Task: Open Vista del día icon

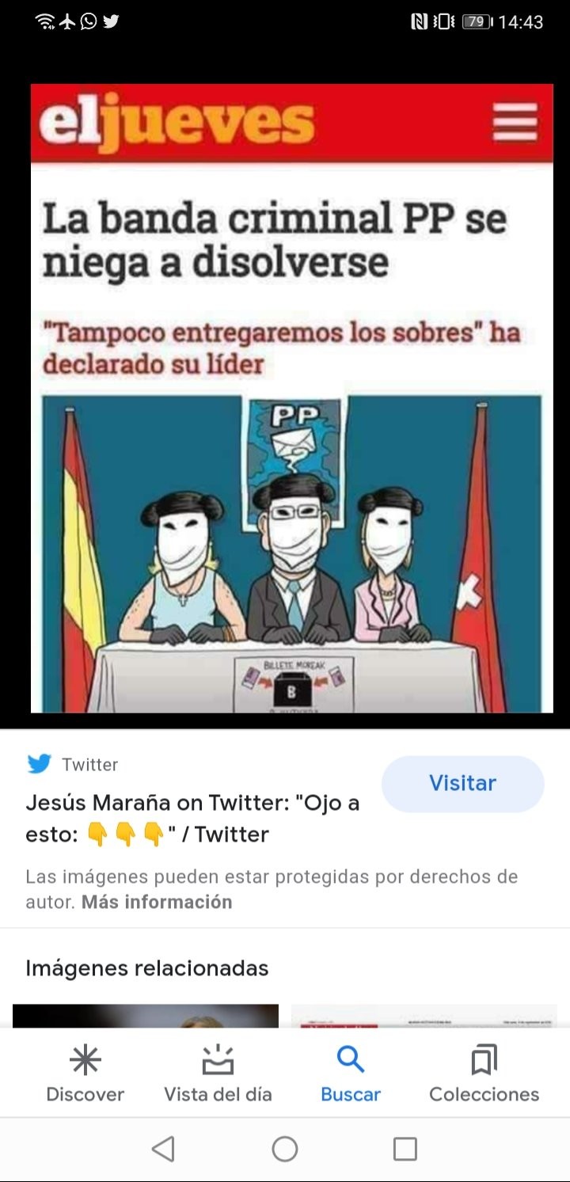Action: pyautogui.click(x=218, y=1060)
